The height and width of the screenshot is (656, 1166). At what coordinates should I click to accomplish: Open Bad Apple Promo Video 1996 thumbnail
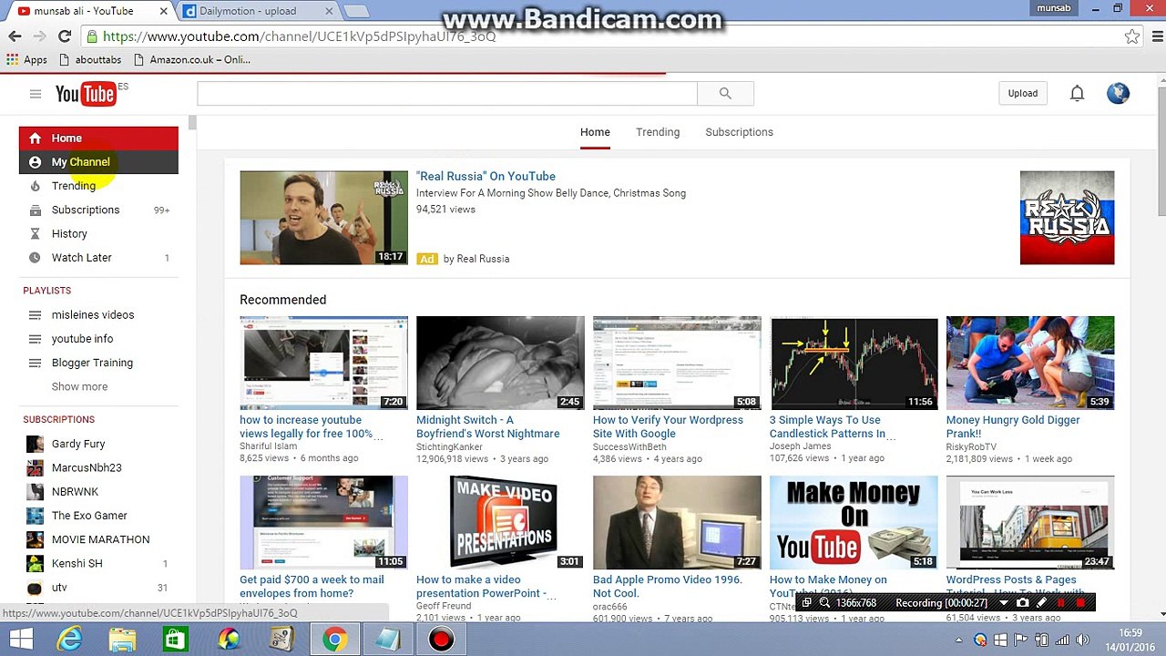[677, 522]
